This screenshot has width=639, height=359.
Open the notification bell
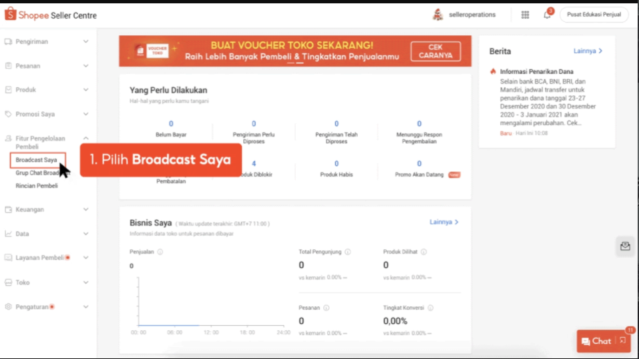pyautogui.click(x=547, y=15)
